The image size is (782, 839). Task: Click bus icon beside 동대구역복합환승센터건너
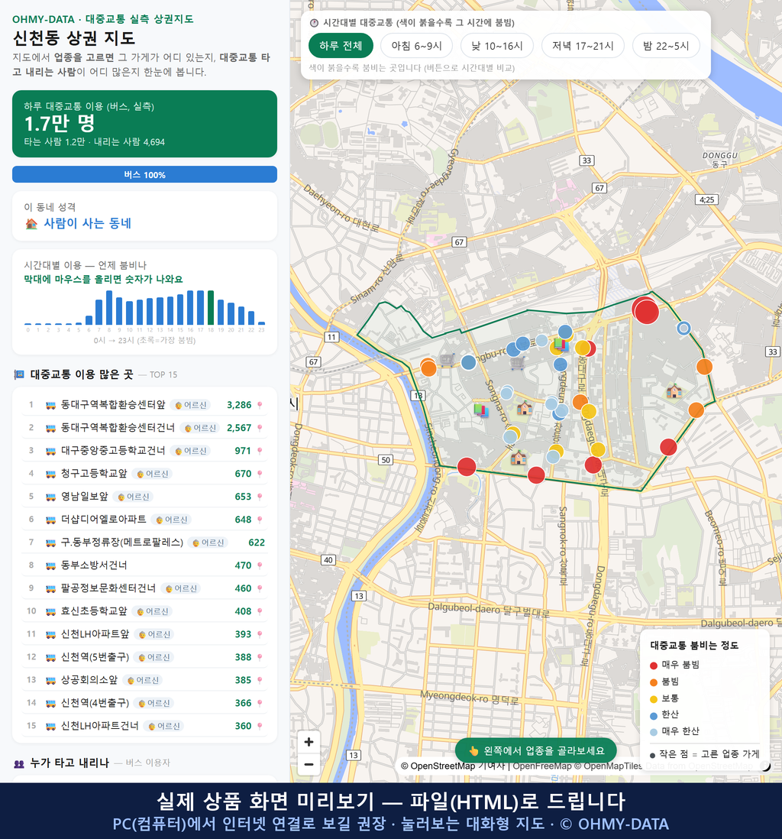51,429
